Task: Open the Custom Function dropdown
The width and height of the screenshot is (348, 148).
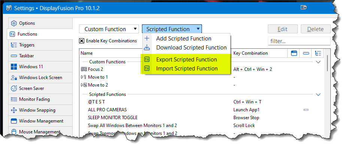Action: tap(109, 29)
